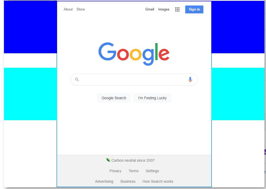The height and width of the screenshot is (189, 266).
Task: Open the How Search works link
Action: (x=158, y=181)
